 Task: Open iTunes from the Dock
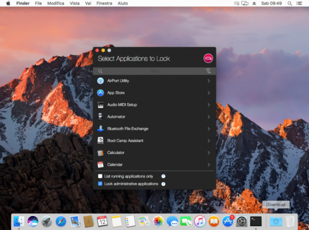pyautogui.click(x=200, y=221)
